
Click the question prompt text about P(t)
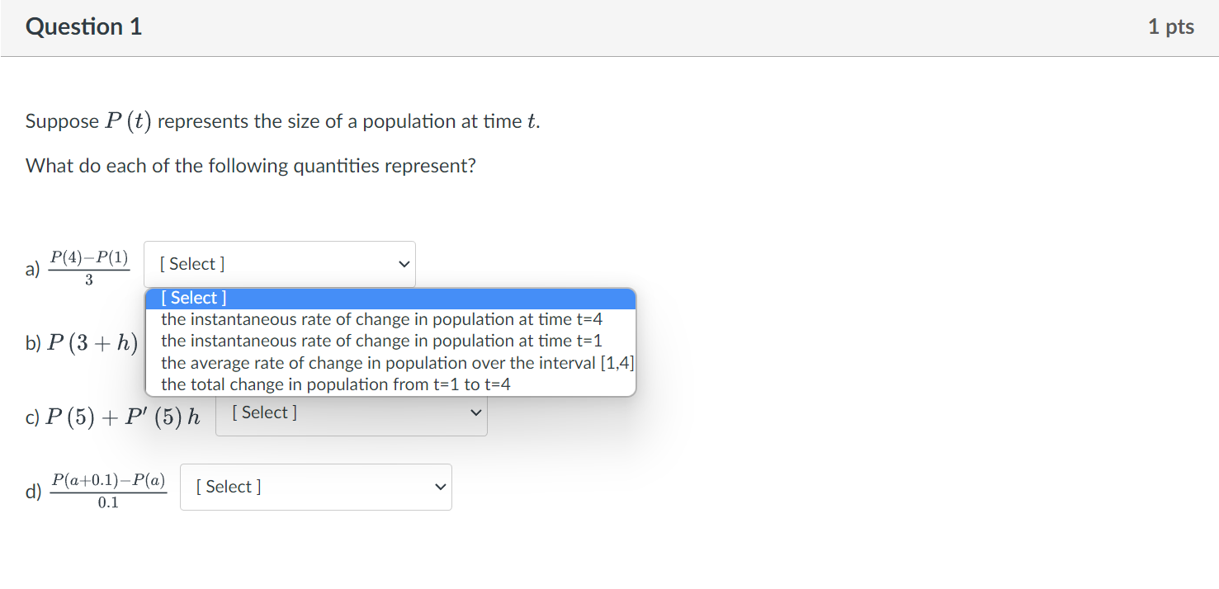pyautogui.click(x=280, y=121)
